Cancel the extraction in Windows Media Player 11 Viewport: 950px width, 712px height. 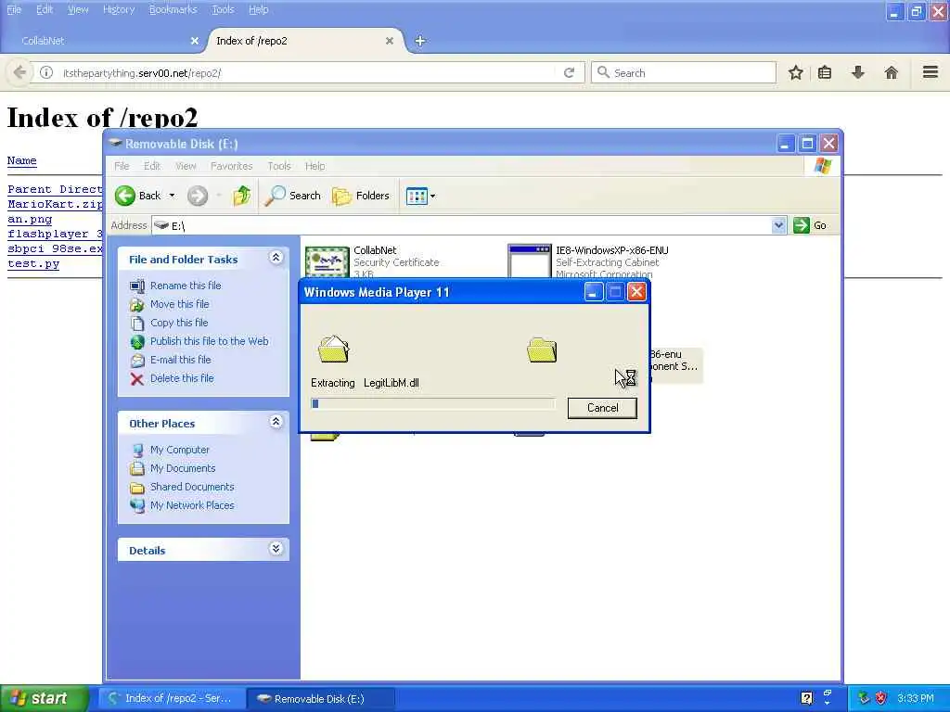602,408
